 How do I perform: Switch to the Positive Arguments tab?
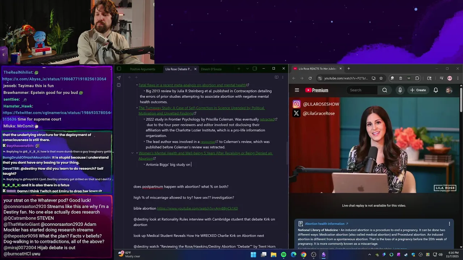pyautogui.click(x=143, y=69)
